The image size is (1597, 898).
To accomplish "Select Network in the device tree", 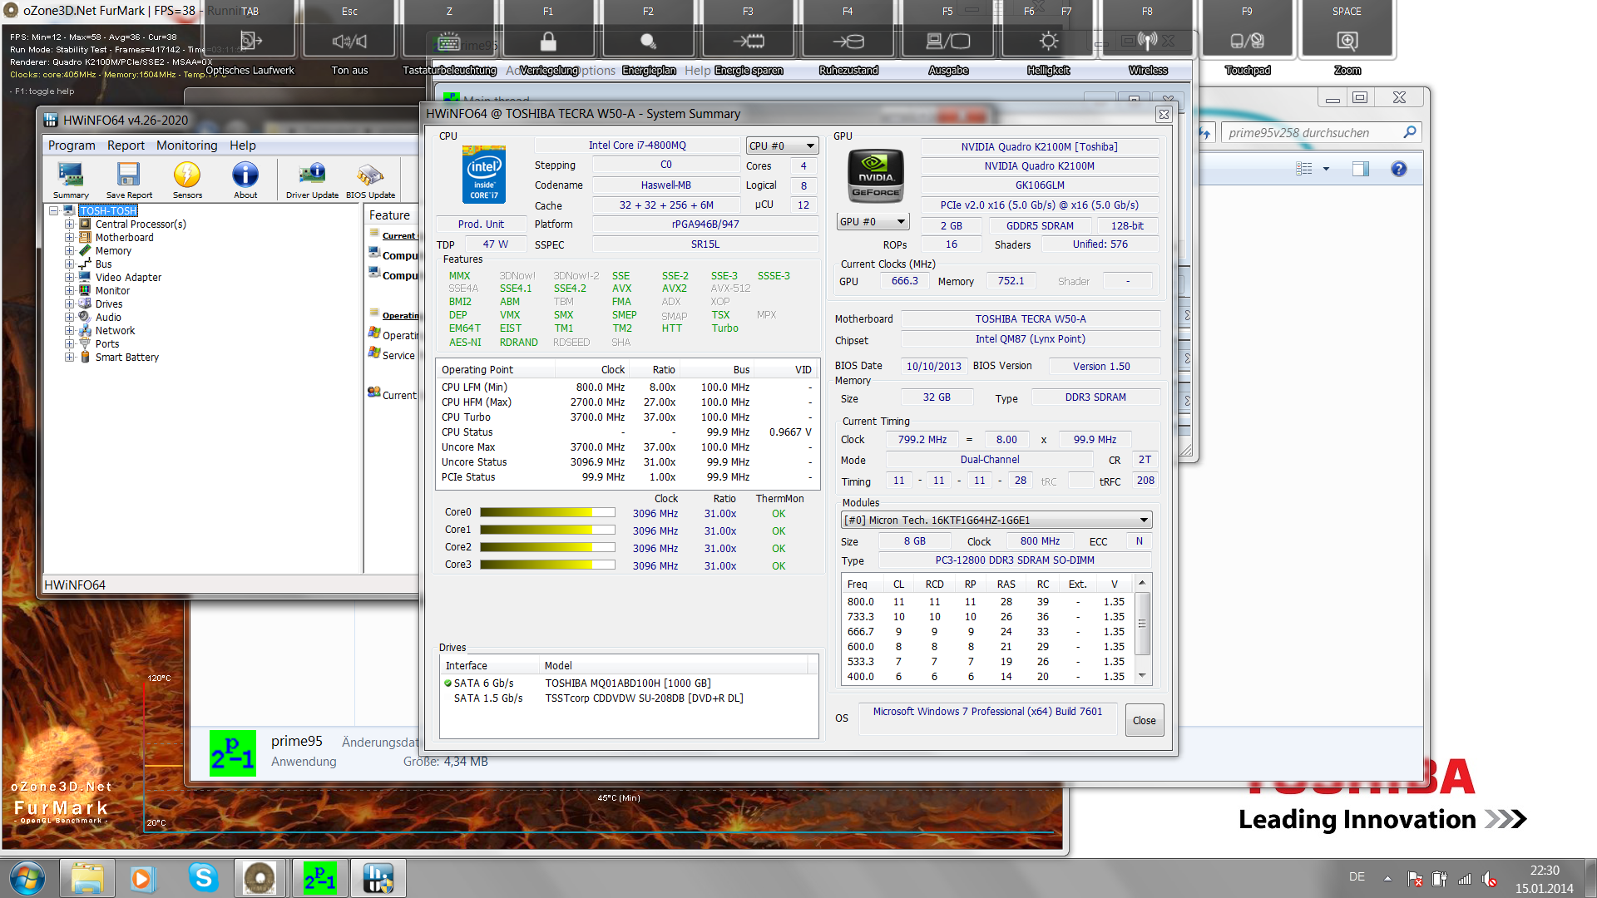I will coord(115,330).
